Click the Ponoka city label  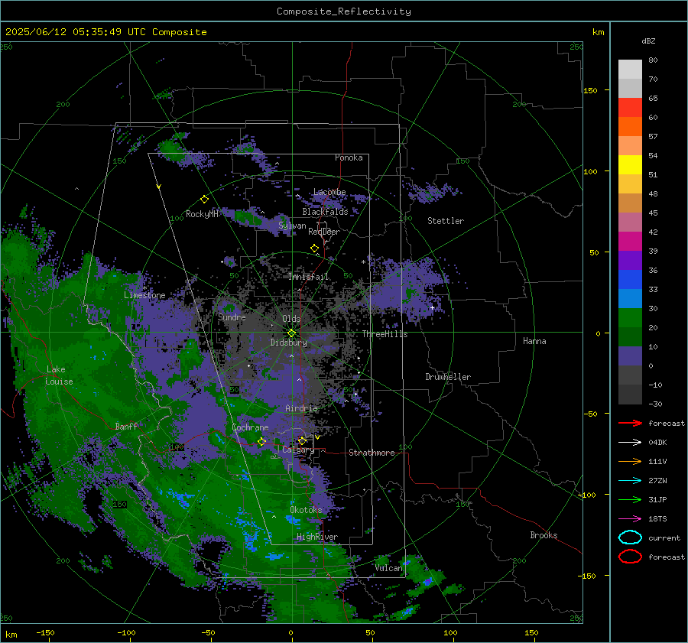click(349, 158)
